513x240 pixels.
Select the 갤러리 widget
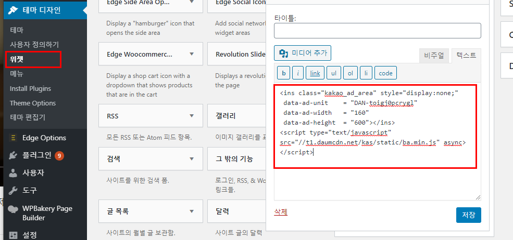point(236,116)
